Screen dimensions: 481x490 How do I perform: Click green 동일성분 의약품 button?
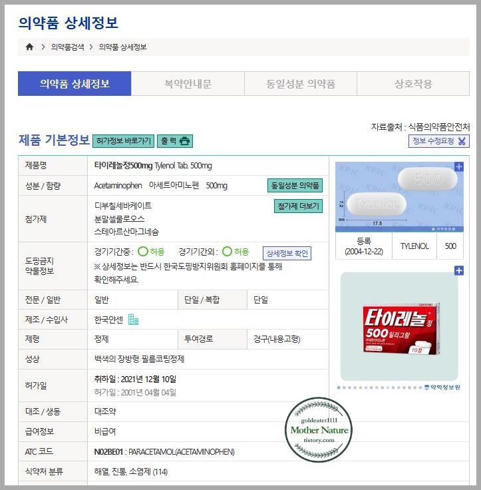pos(295,186)
